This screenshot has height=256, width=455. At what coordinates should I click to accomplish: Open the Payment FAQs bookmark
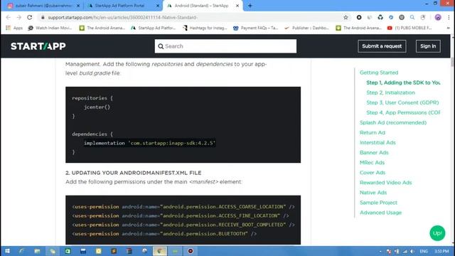[256, 28]
